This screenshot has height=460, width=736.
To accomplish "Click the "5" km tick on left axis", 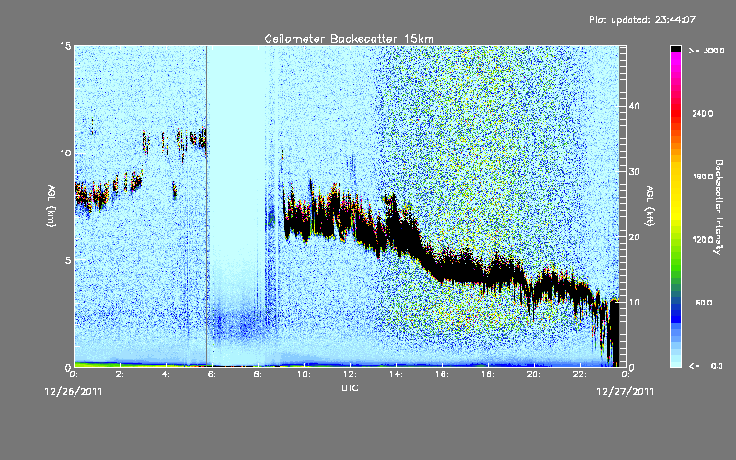I will (x=68, y=260).
